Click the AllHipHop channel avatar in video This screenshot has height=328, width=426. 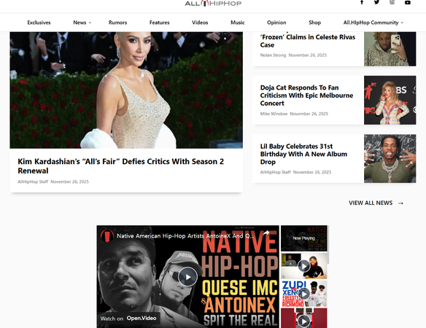[x=107, y=235]
